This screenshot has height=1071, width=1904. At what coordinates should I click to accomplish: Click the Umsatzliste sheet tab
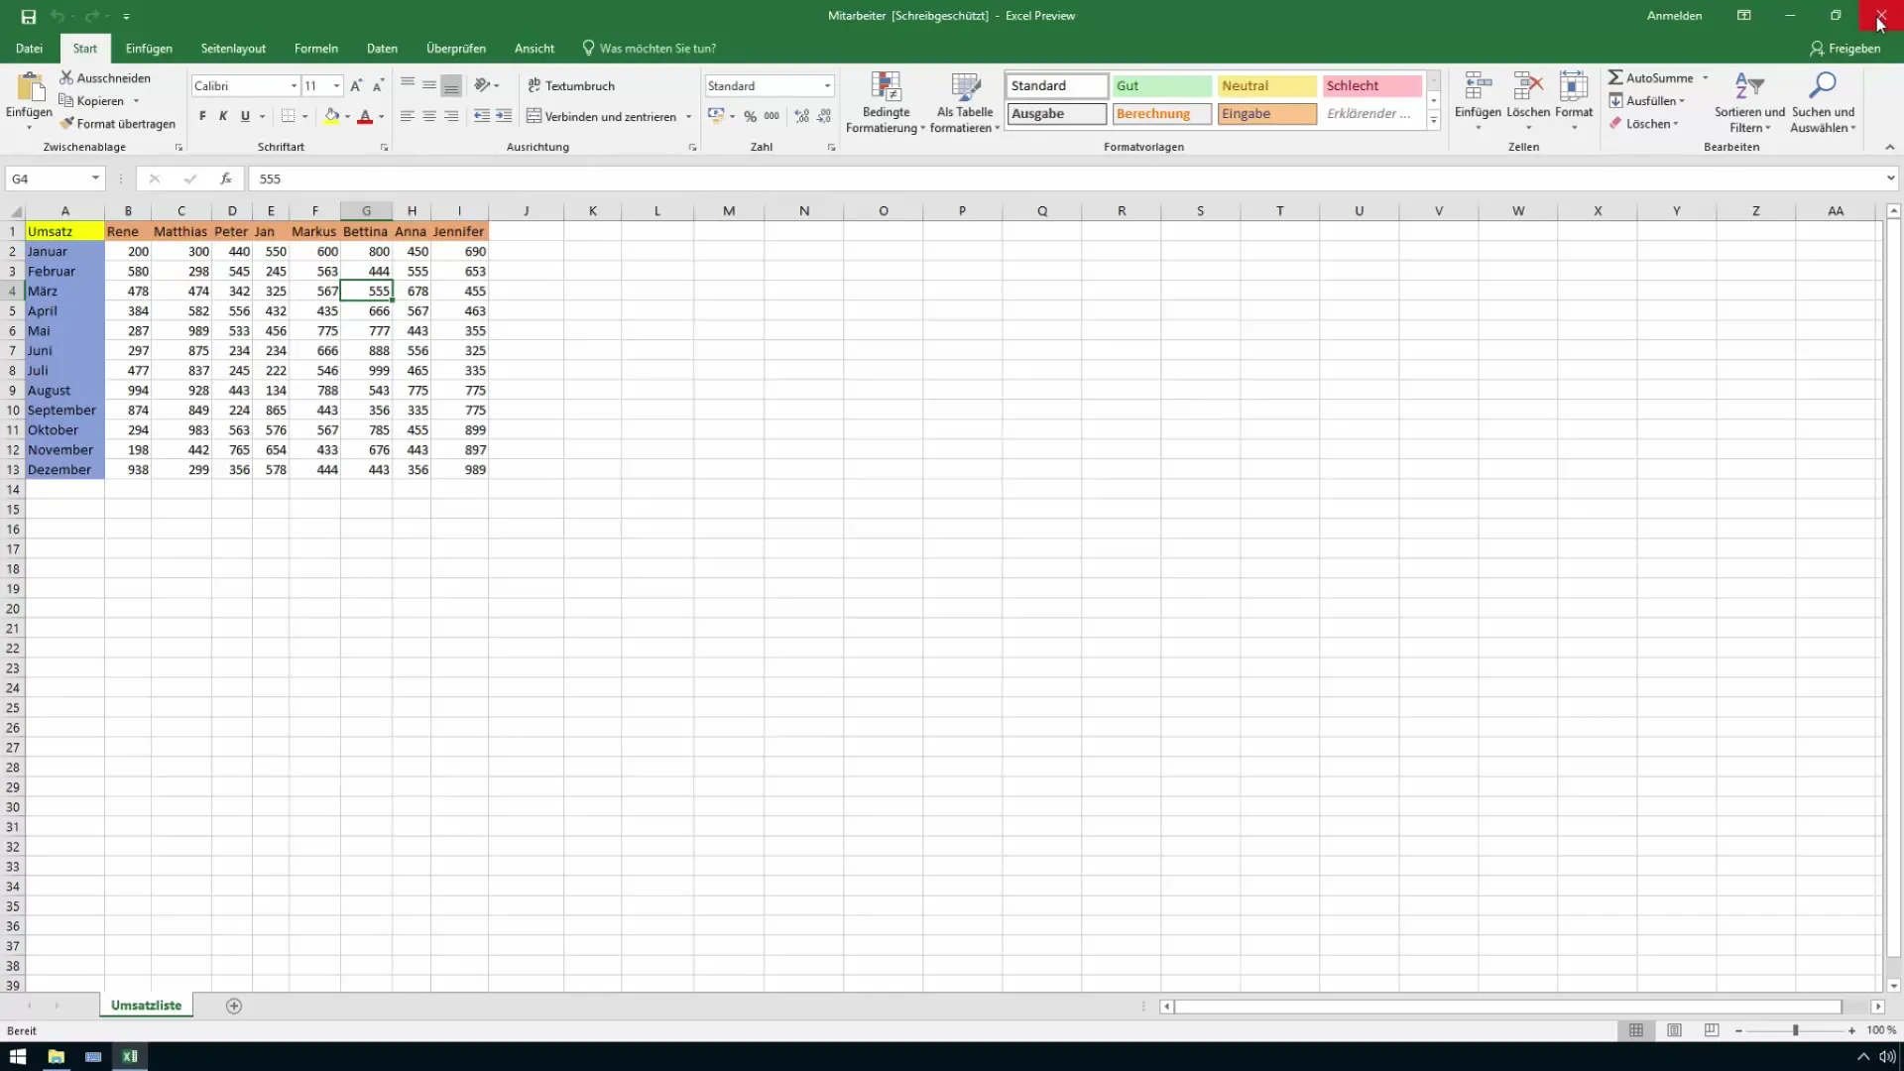tap(146, 1006)
